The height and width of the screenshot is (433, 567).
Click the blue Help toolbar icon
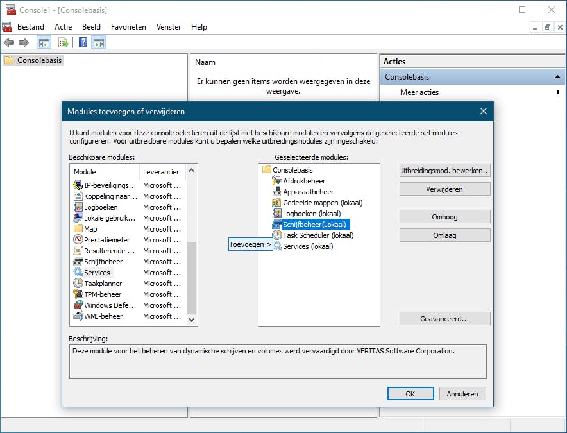[83, 43]
